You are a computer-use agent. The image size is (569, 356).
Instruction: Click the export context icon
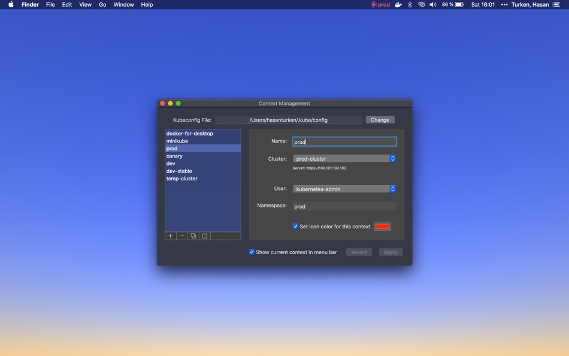pyautogui.click(x=205, y=236)
